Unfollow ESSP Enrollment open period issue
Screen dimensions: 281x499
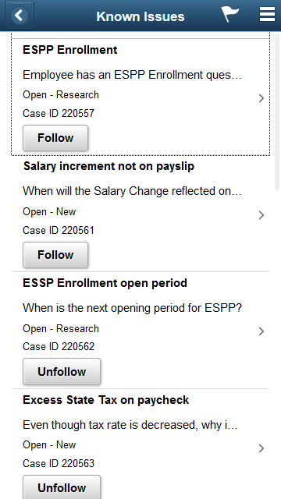pos(62,371)
